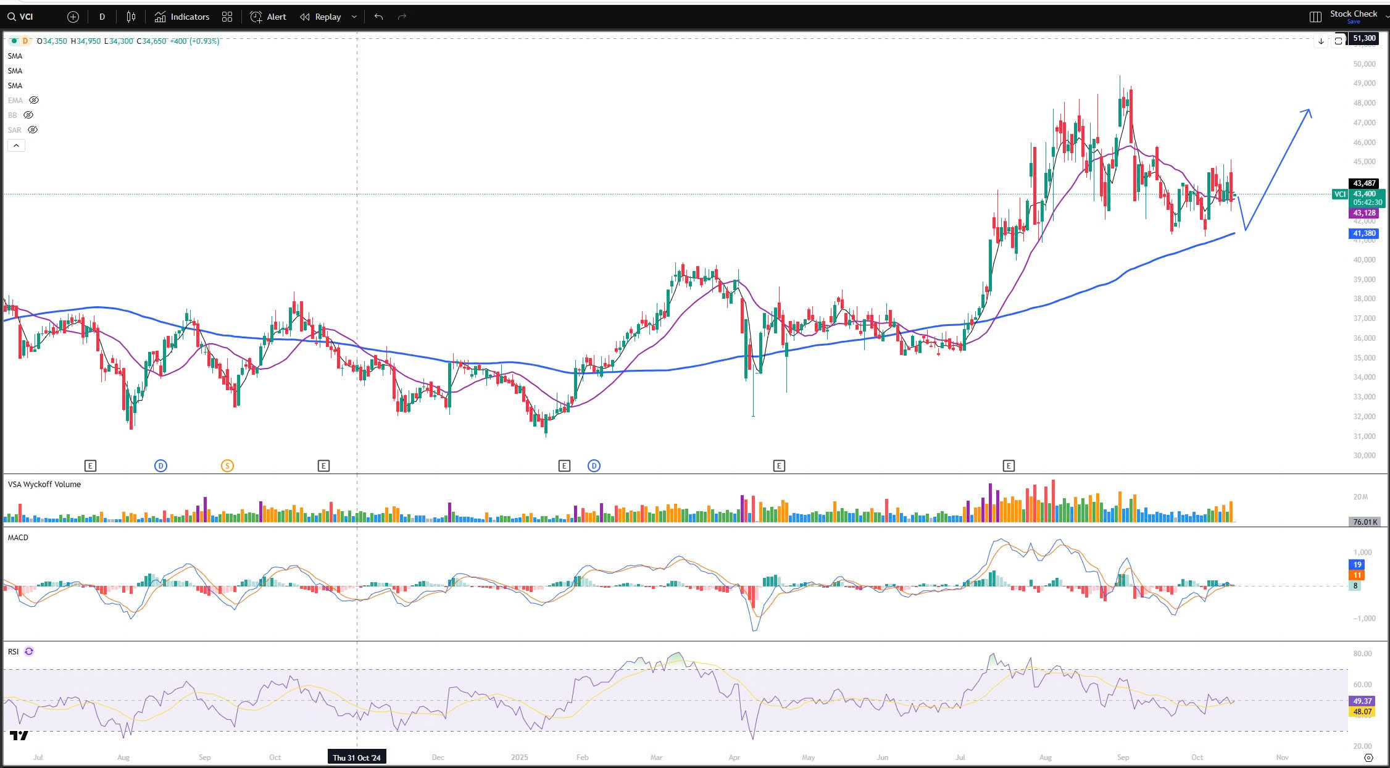This screenshot has height=768, width=1390.
Task: Click the redo arrow in toolbar
Action: point(402,17)
